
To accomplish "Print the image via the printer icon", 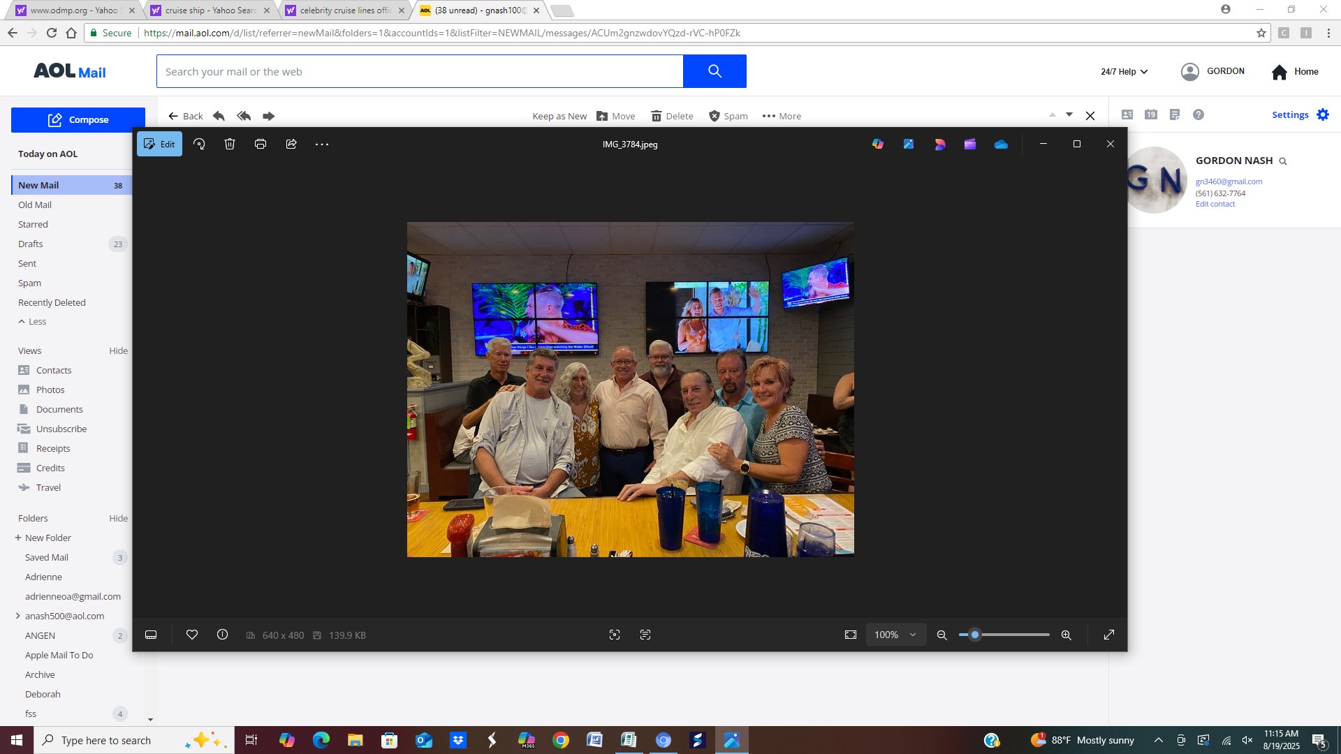I will [261, 144].
